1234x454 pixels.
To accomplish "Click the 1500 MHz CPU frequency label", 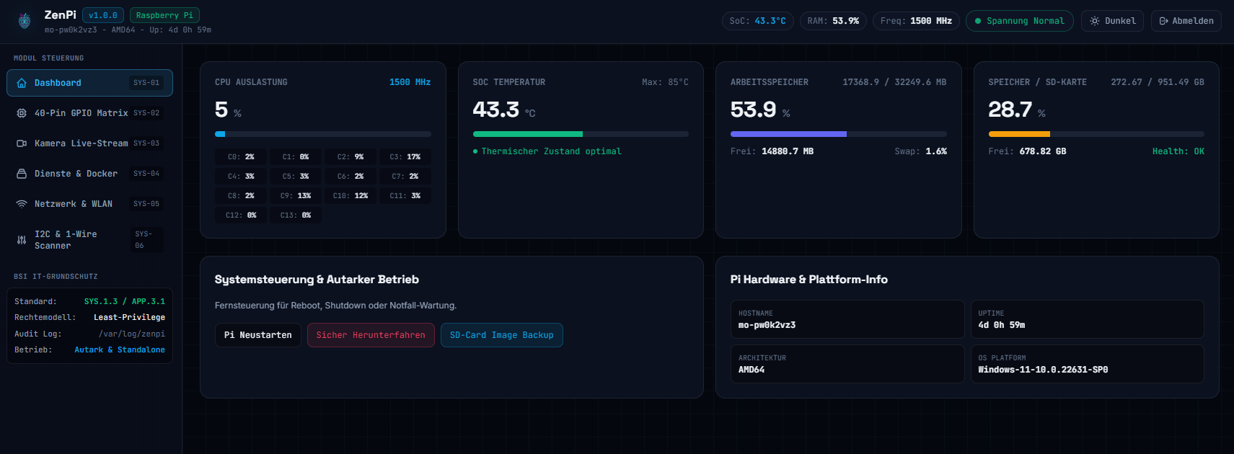I will pos(410,82).
